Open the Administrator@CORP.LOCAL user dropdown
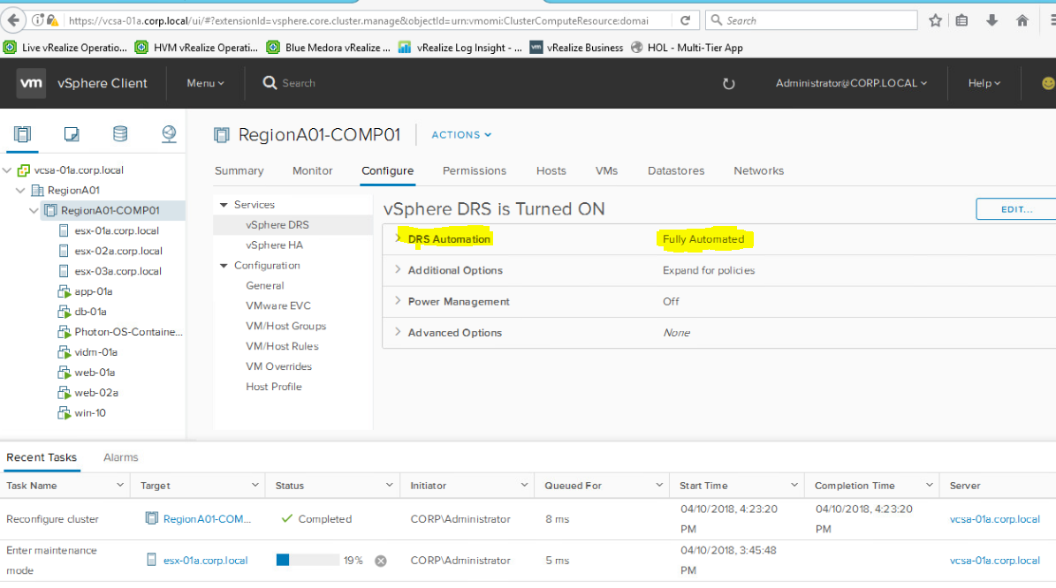This screenshot has height=588, width=1056. click(x=851, y=83)
